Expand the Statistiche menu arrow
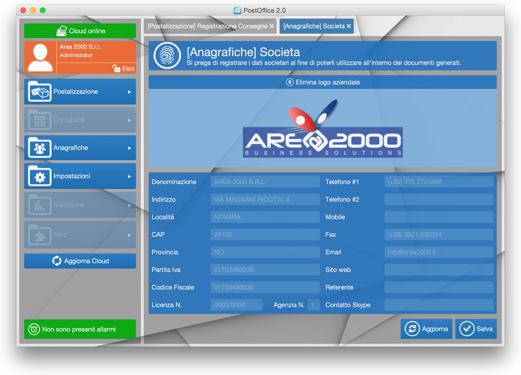 click(129, 205)
